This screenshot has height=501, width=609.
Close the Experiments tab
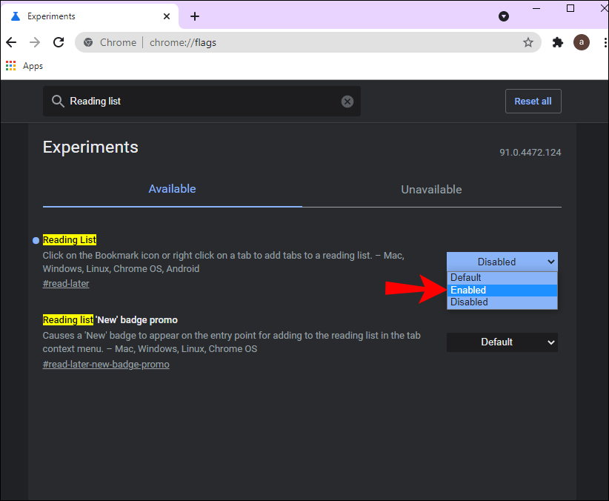pyautogui.click(x=167, y=16)
